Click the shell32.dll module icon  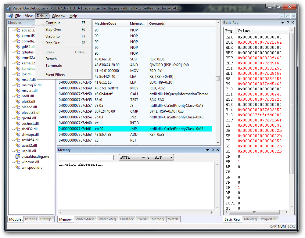point(18,129)
